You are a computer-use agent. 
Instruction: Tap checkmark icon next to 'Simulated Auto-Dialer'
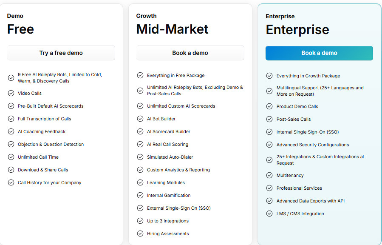click(140, 157)
